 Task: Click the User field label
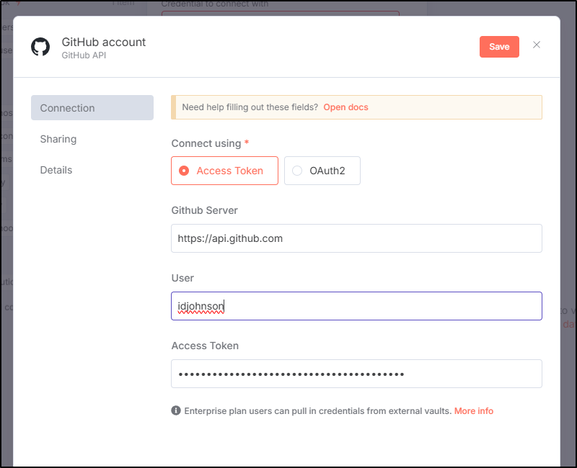pyautogui.click(x=182, y=278)
